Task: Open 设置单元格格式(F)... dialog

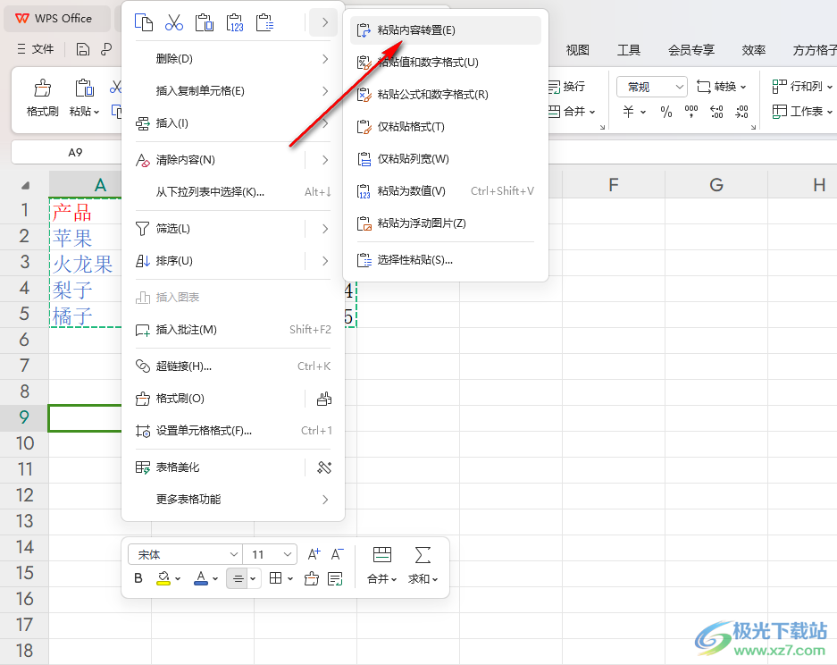Action: coord(233,431)
